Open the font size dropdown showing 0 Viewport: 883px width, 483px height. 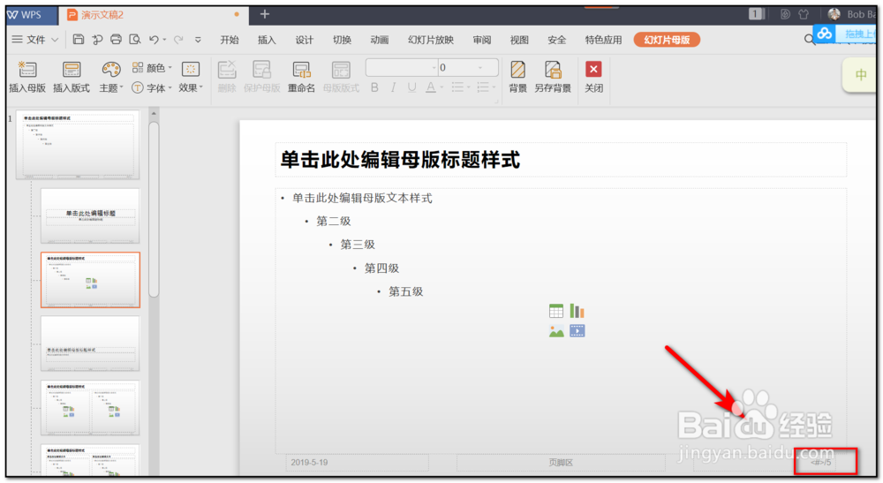pos(480,68)
